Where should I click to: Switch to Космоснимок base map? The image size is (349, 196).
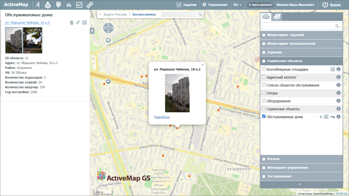144,15
